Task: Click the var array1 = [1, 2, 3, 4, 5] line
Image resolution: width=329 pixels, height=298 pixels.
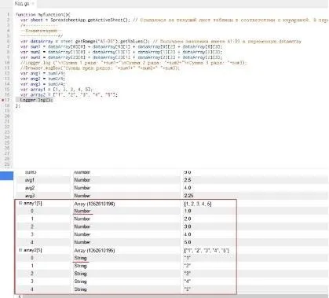Action: 57,90
